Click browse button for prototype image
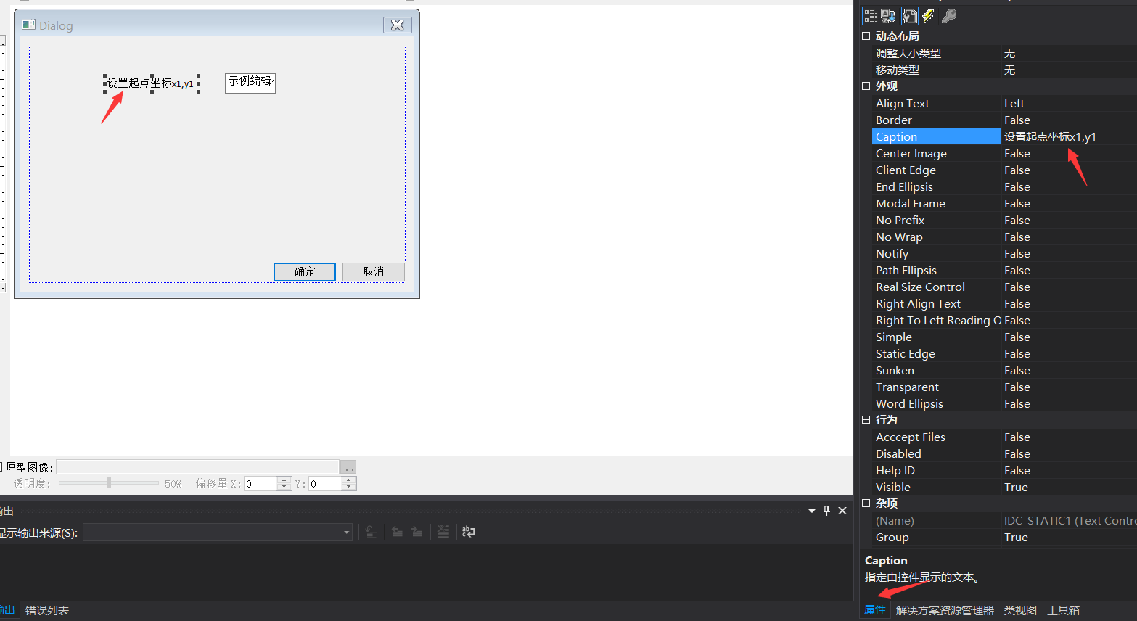 click(x=348, y=467)
